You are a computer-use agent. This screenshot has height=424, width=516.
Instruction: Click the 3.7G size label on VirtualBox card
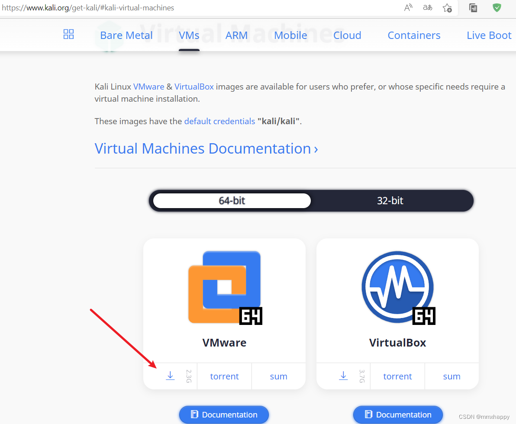coord(361,376)
